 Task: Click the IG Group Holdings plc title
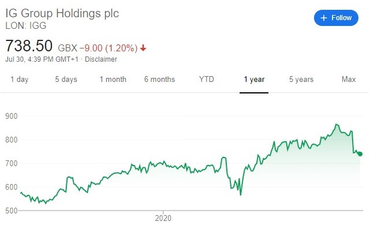62,13
